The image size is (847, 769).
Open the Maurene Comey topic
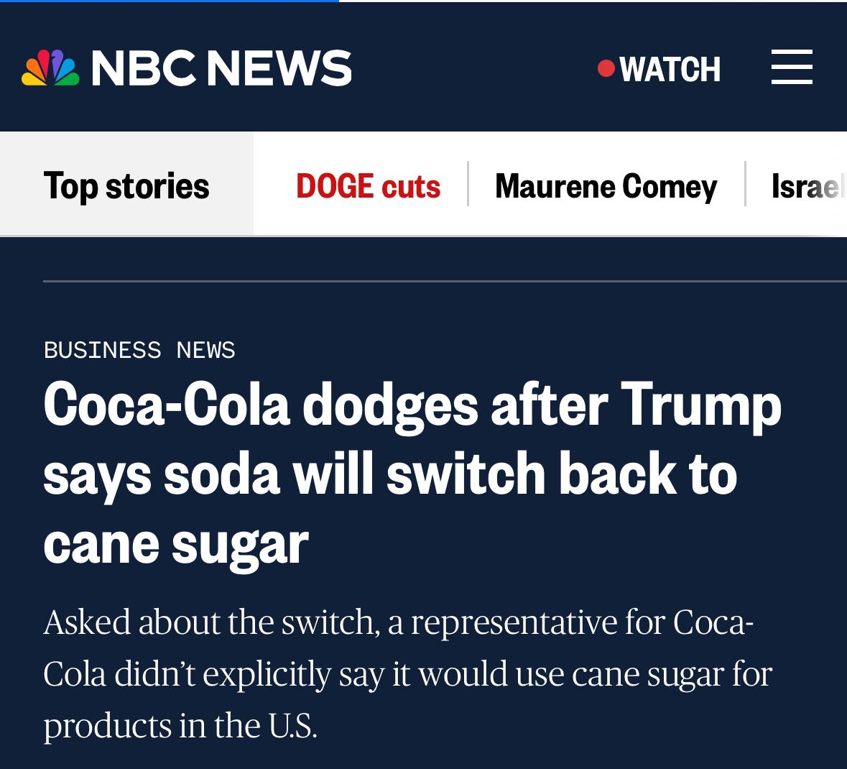tap(606, 185)
